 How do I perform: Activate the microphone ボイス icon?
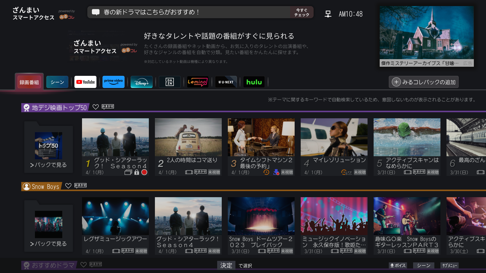(x=398, y=265)
